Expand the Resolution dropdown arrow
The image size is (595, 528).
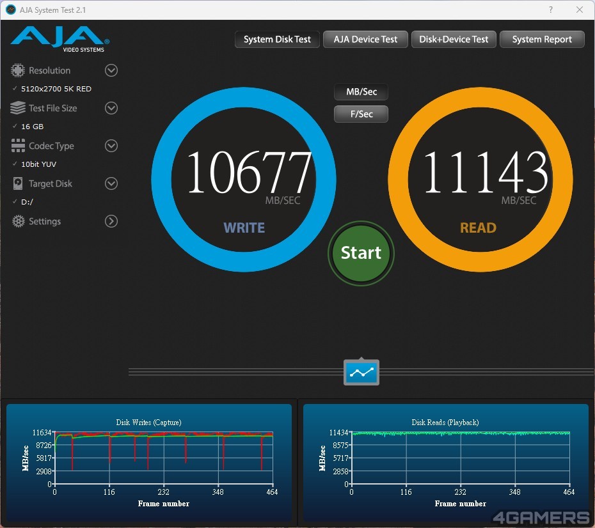click(111, 70)
